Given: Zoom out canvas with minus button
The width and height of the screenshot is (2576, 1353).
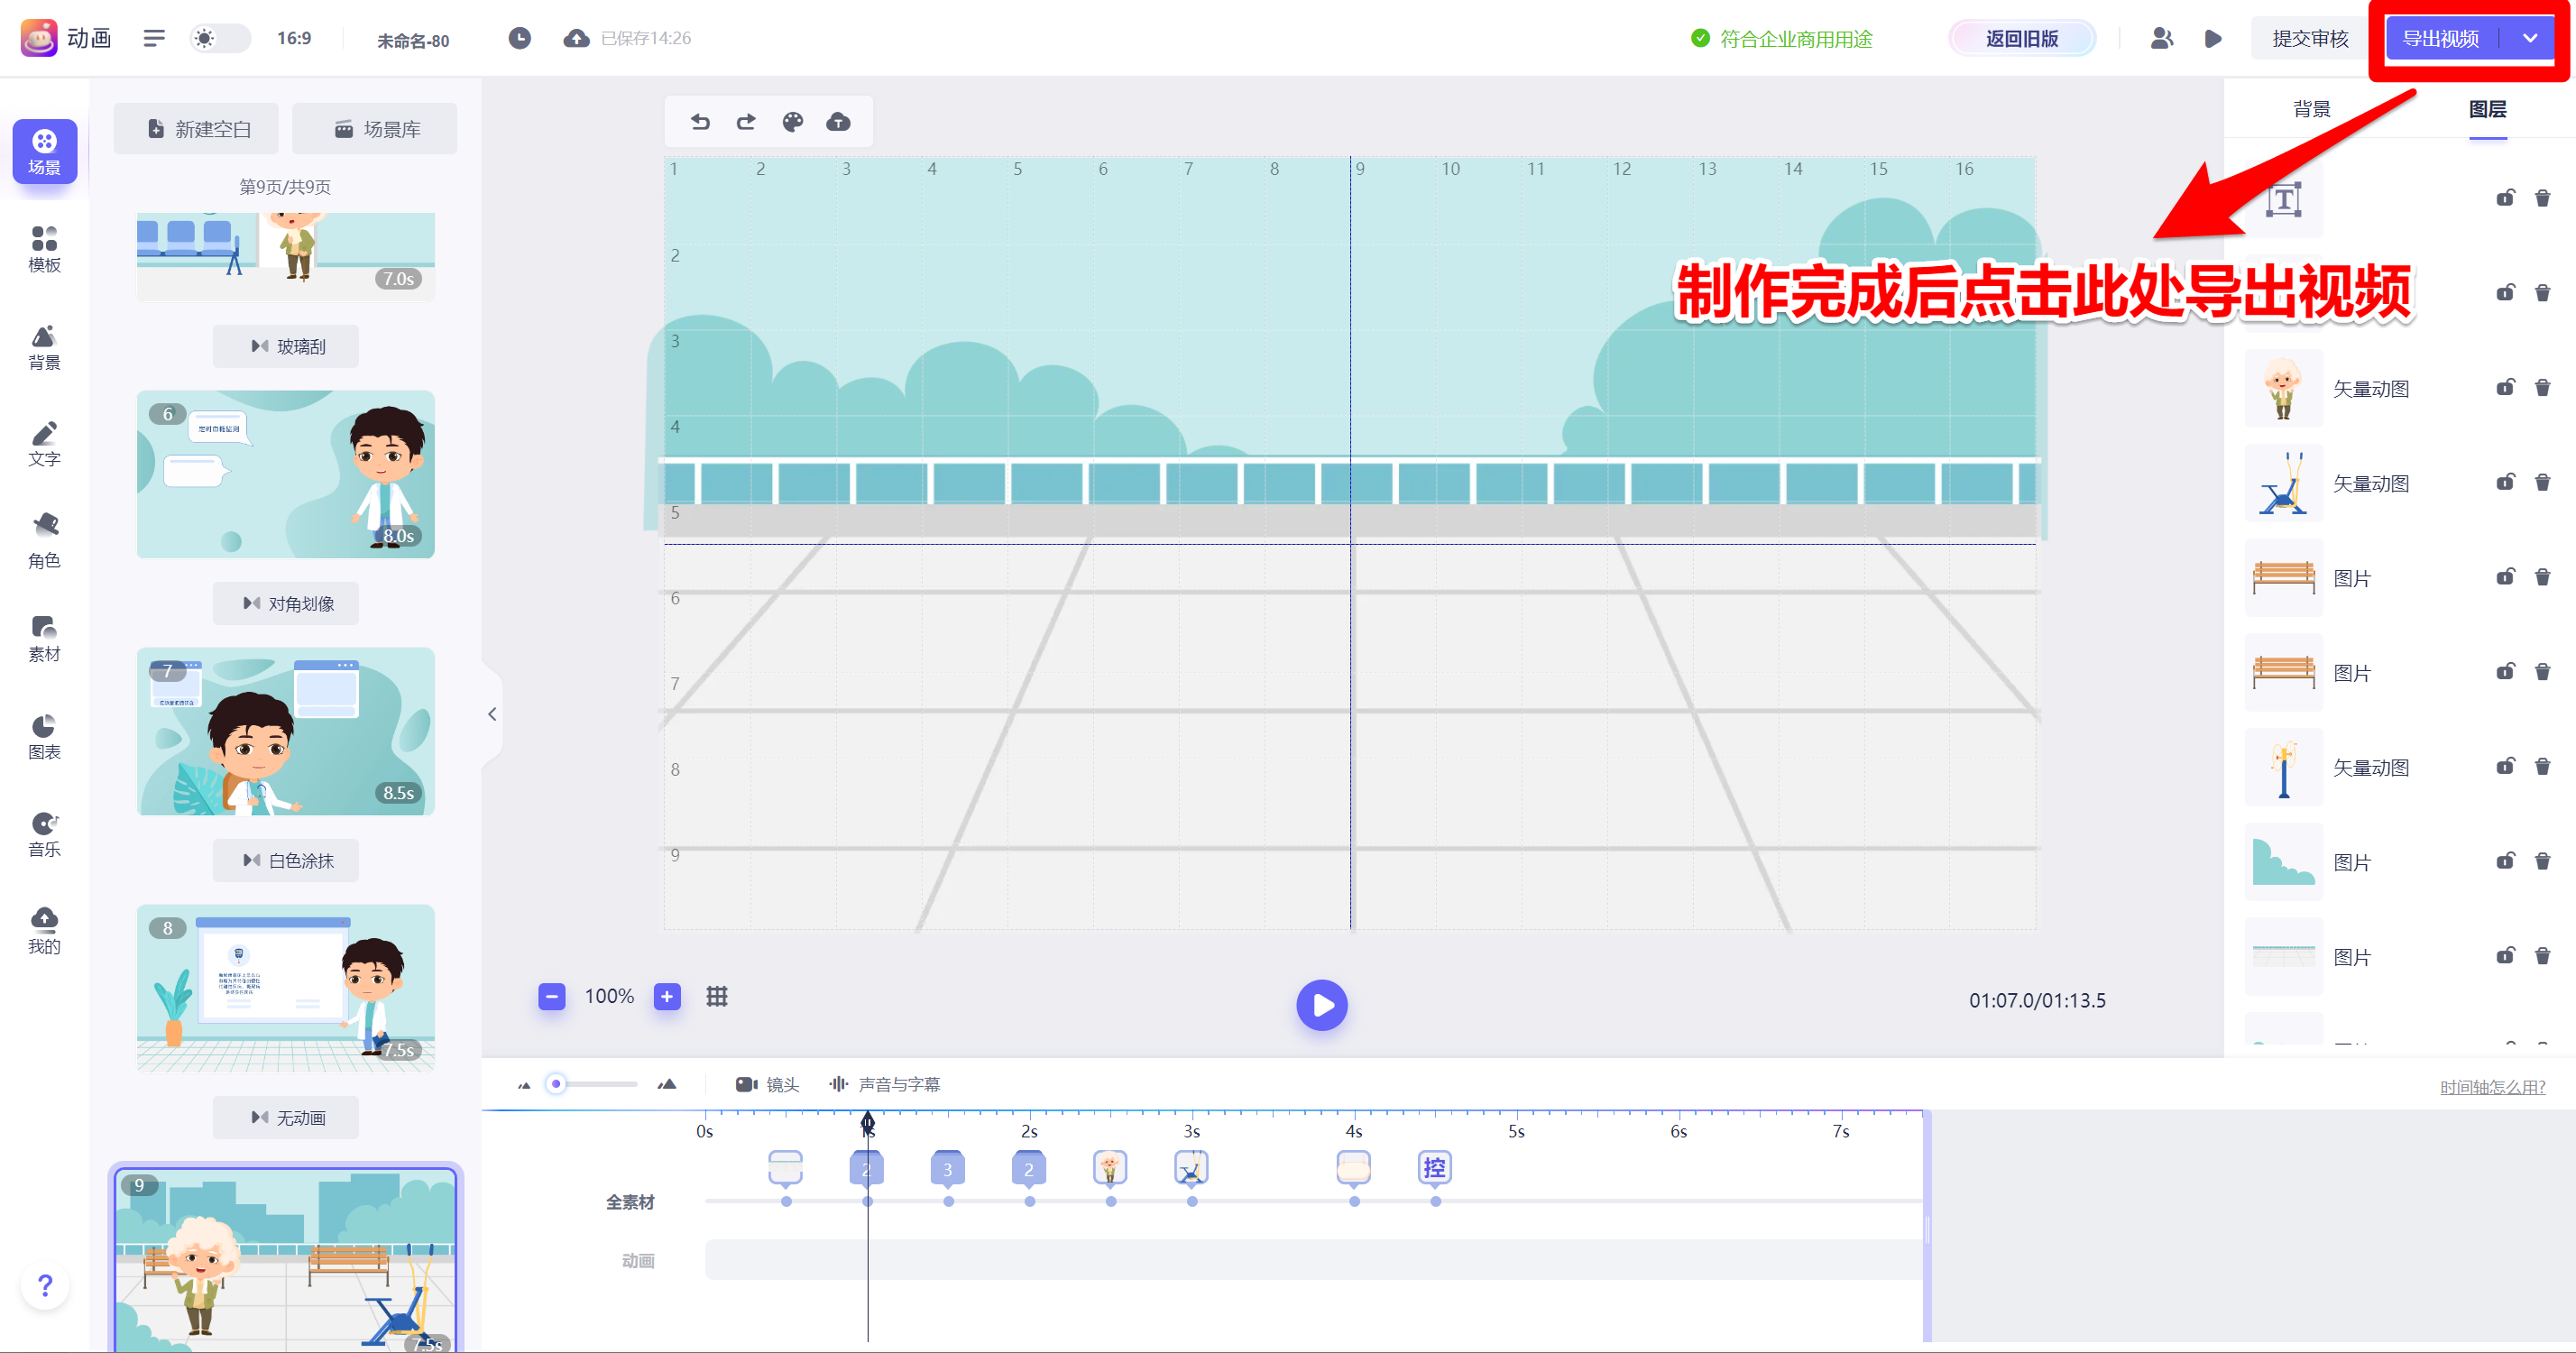Looking at the screenshot, I should [x=551, y=996].
